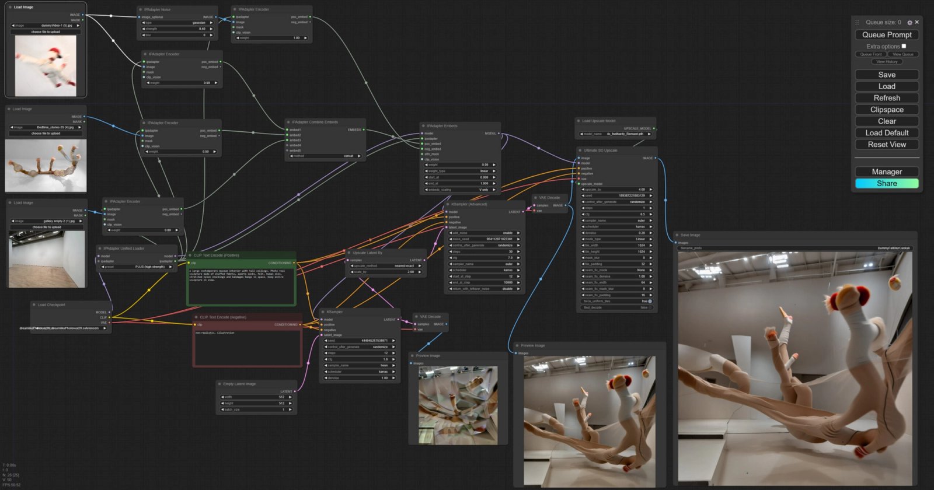Click the scale_by 2.00 value in Upscale Latent By
This screenshot has height=490, width=934.
pos(410,272)
